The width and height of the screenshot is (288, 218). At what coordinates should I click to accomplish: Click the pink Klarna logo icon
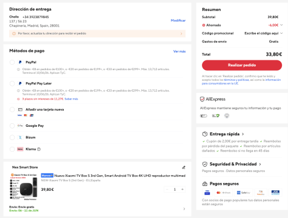click(x=20, y=149)
